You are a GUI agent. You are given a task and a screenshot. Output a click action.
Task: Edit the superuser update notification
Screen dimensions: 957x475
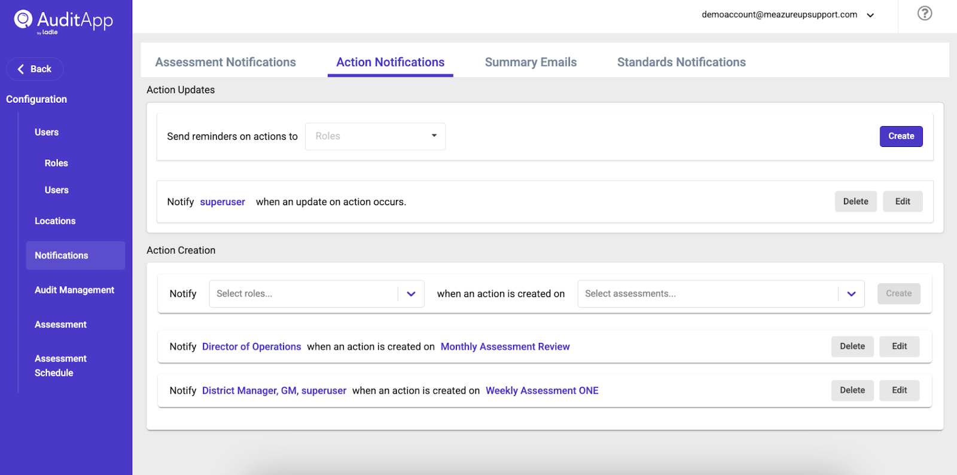point(903,201)
